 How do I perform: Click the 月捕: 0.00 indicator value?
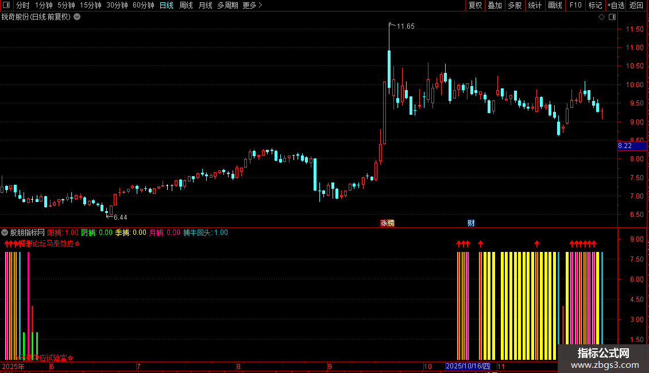[165, 232]
